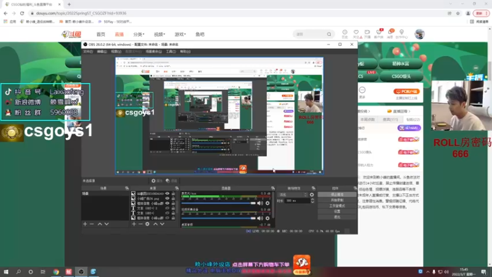Toggle visibility of 小峰广告24.png source
The image size is (492, 277).
(167, 198)
